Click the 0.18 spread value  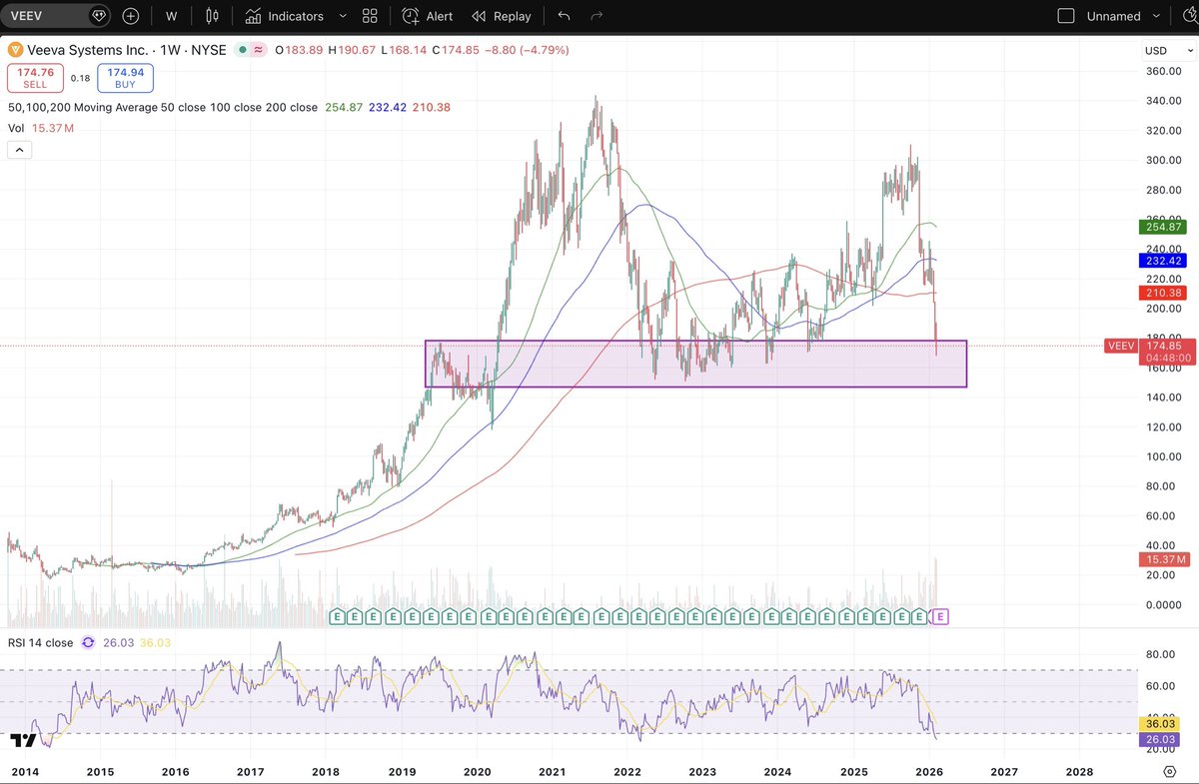[x=80, y=78]
